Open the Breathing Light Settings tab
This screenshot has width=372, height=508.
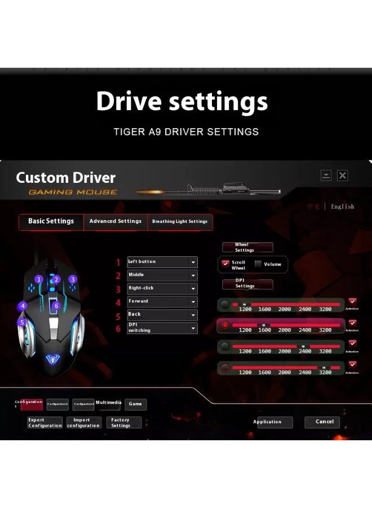point(180,222)
